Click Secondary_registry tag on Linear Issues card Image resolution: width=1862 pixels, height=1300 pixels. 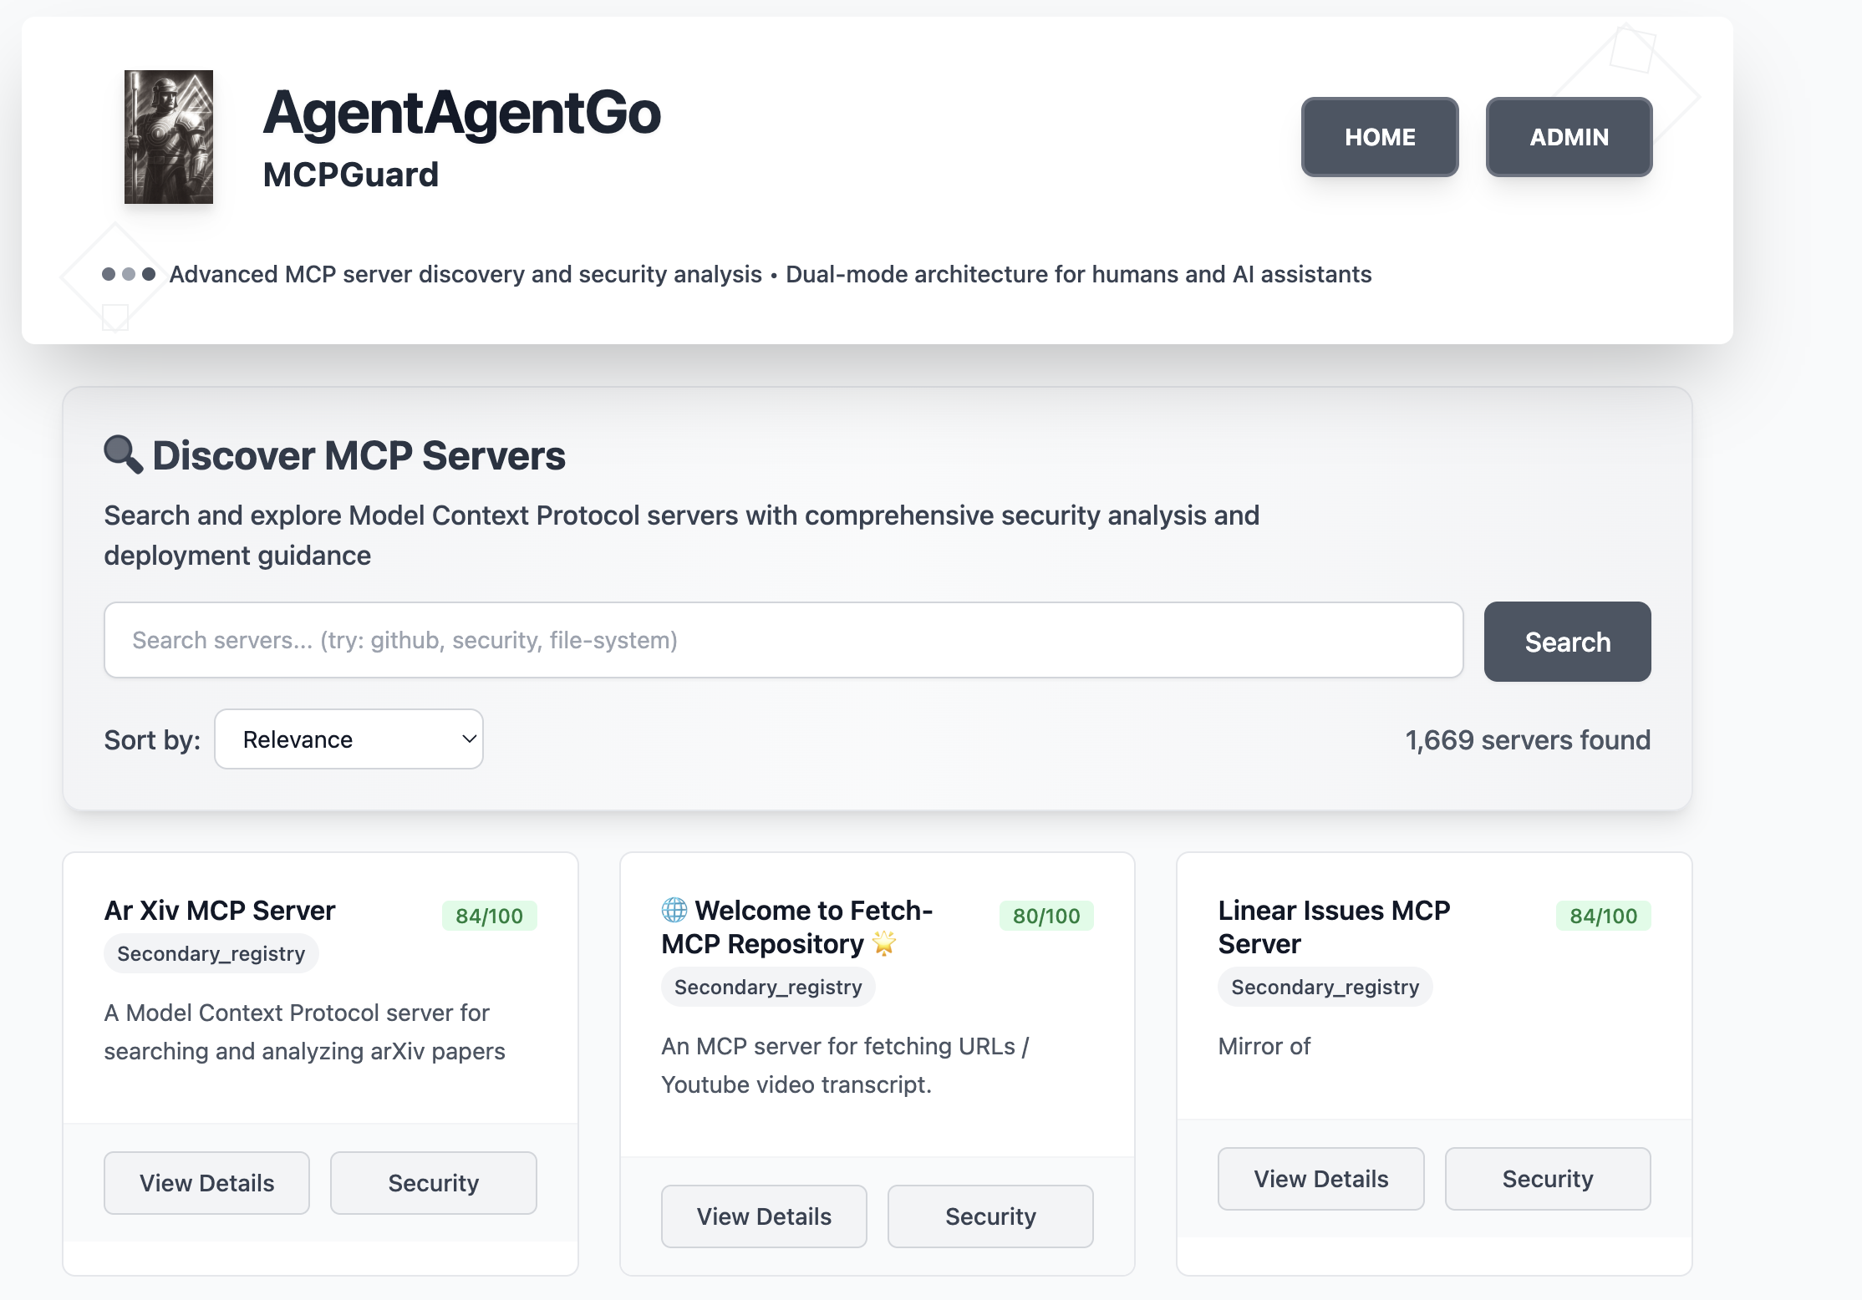(x=1325, y=987)
